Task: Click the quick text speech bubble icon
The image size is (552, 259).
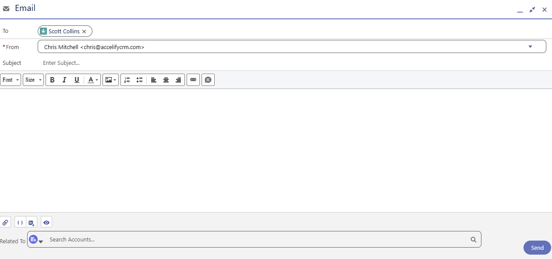Action: (x=208, y=80)
